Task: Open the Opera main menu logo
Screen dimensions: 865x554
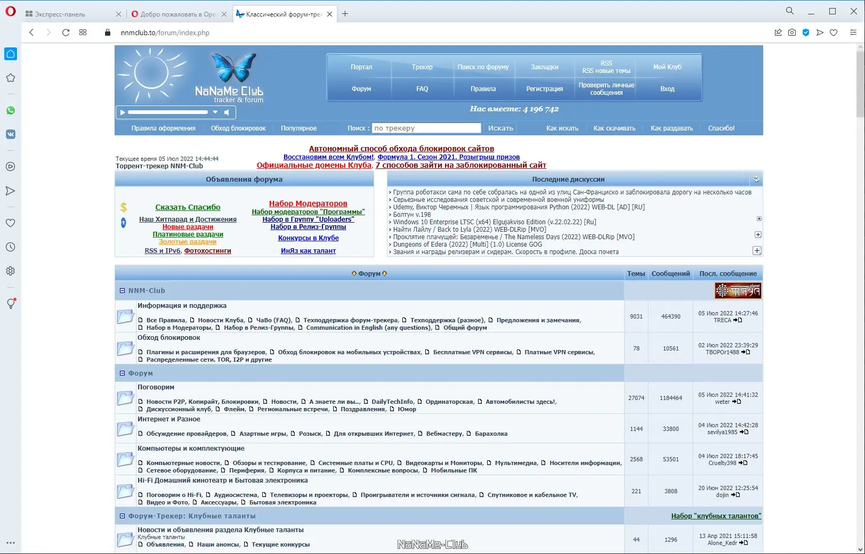Action: point(11,11)
